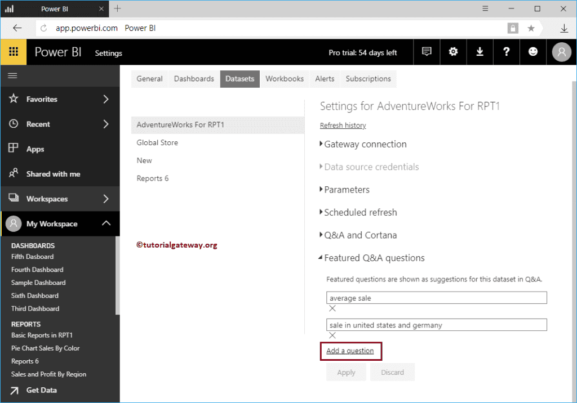Click the Power BI logo text
577x403 pixels.
58,52
